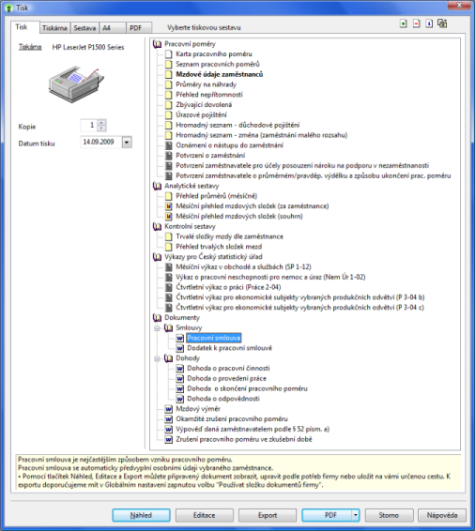
Task: Open the PDF button dropdown arrow
Action: click(355, 515)
